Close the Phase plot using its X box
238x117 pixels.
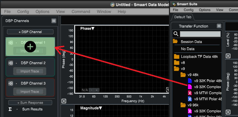[64, 101]
